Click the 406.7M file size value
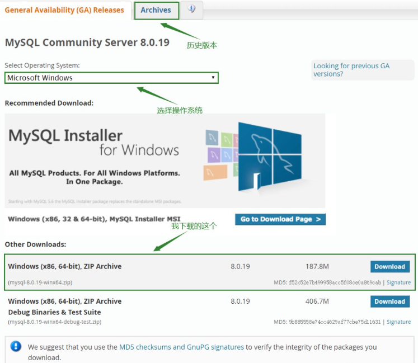 pyautogui.click(x=317, y=301)
